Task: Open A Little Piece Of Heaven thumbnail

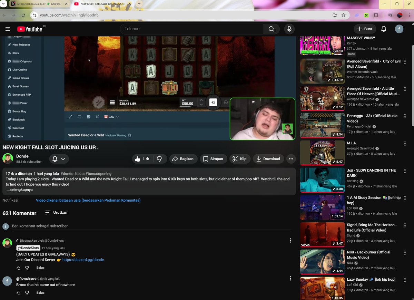Action: [322, 98]
